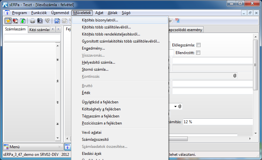
Task: Click the blue floppy disk save icon
Action: coord(57,21)
